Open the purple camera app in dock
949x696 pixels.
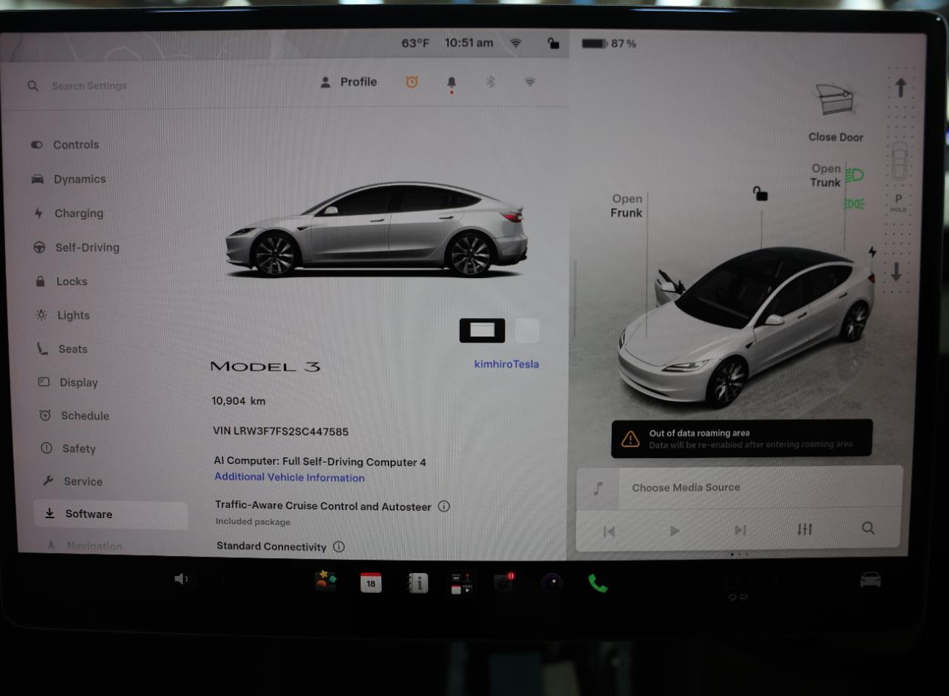coord(552,583)
